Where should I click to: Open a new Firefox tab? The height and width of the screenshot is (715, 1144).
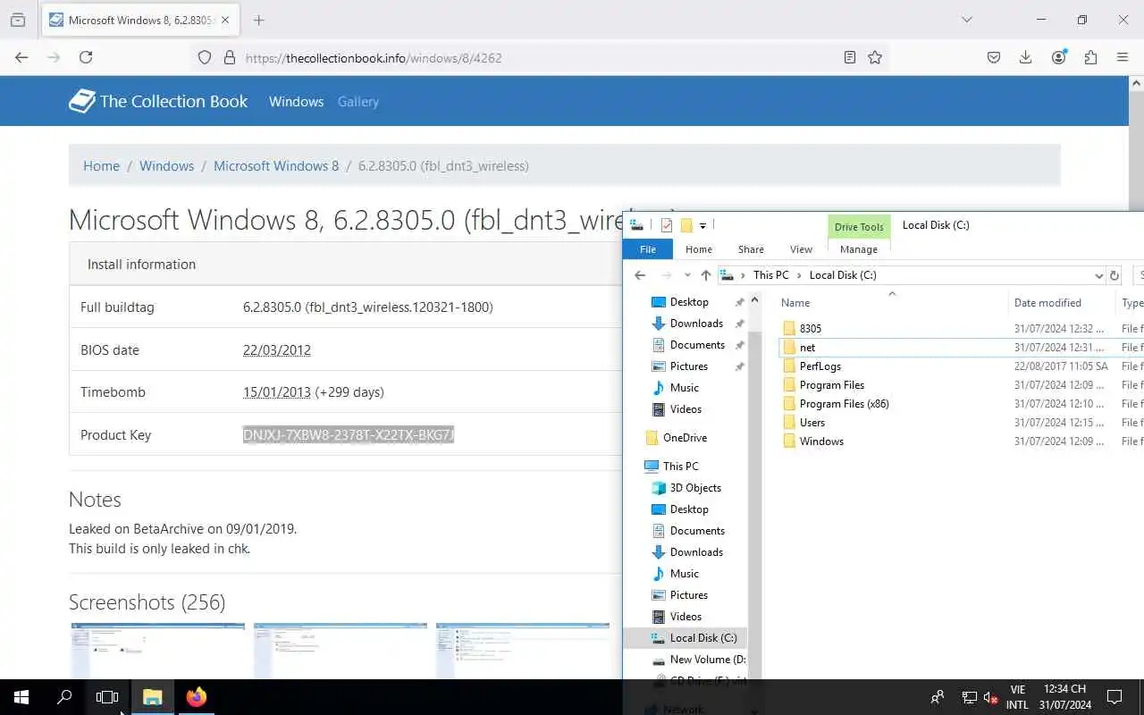tap(258, 20)
